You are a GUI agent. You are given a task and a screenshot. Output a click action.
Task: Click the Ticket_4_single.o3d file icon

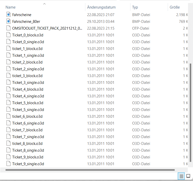point(8,96)
